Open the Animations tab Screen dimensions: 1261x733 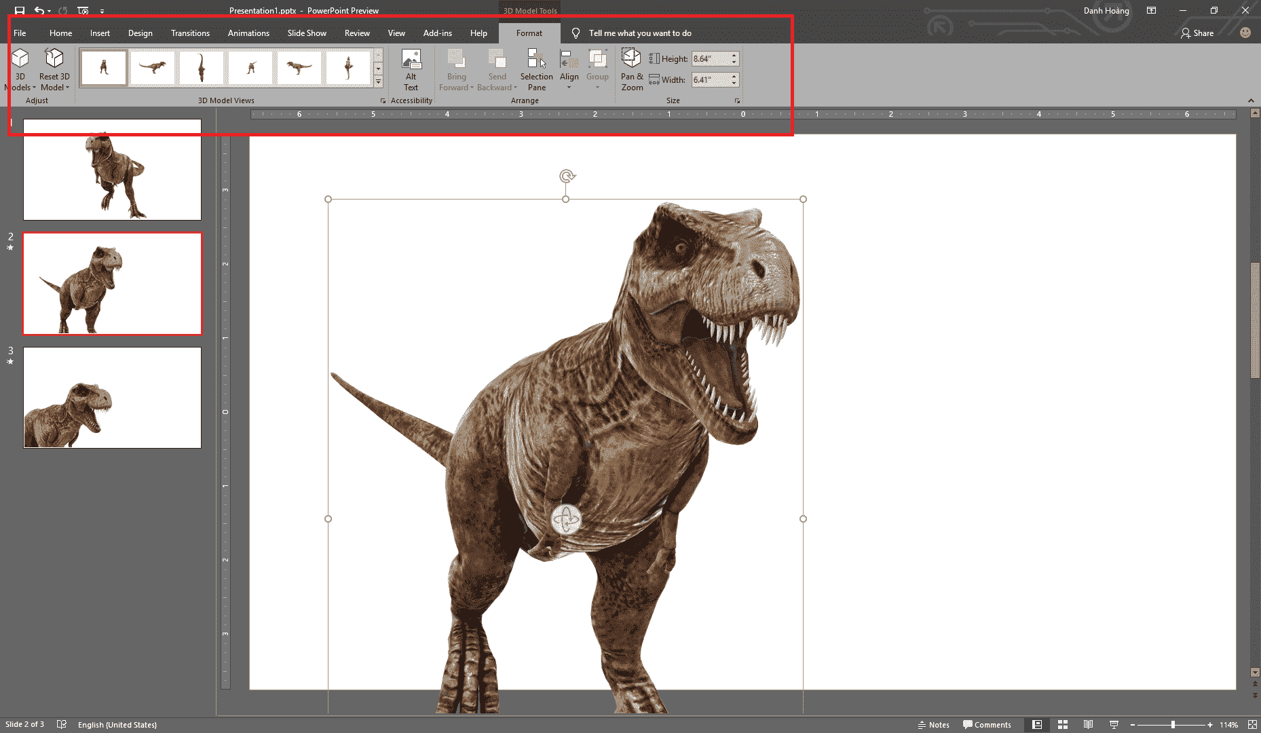[x=248, y=33]
